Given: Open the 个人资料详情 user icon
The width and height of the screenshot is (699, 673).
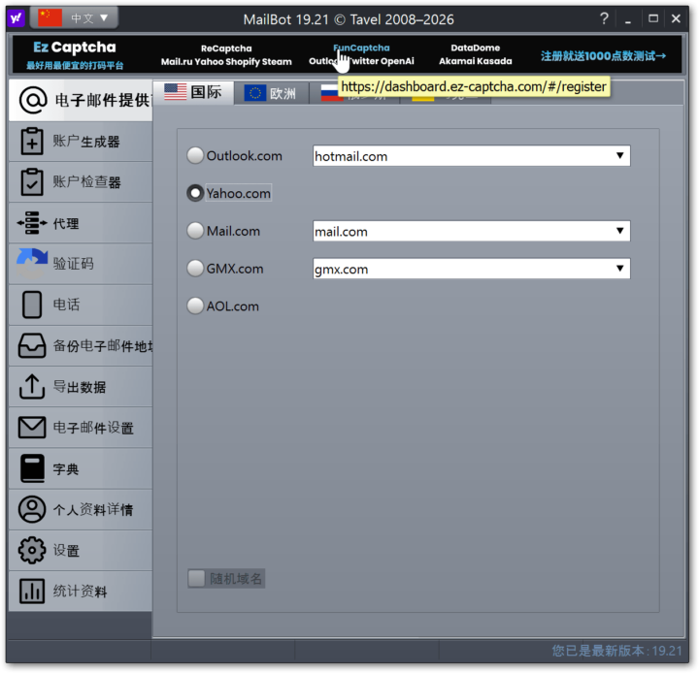Looking at the screenshot, I should point(32,509).
